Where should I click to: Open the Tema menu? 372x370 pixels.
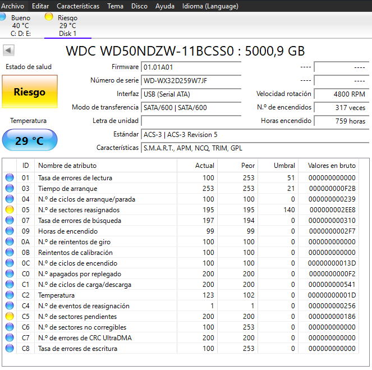click(115, 6)
